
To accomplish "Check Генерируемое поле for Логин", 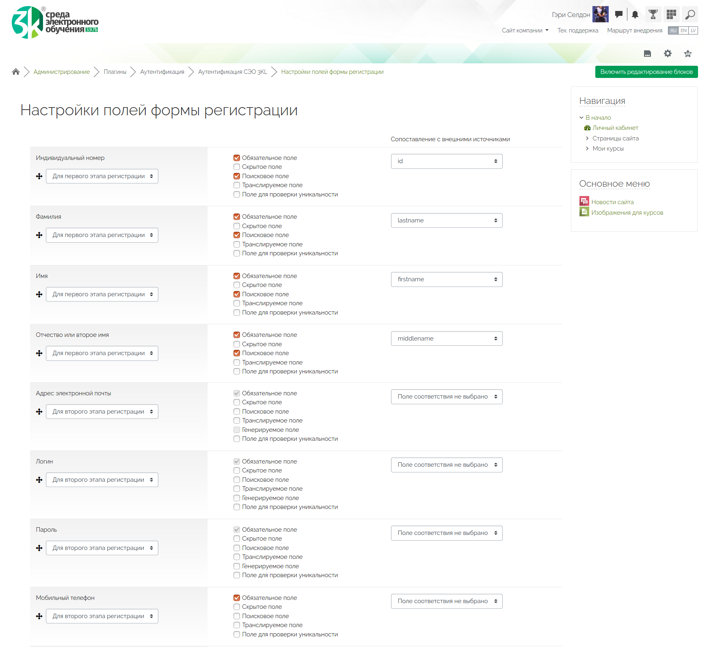I will [x=237, y=498].
